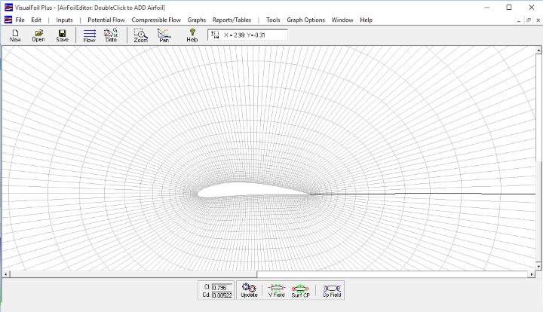The image size is (543, 312).
Task: Maximize the VisualFoil Plus main window
Action: click(509, 8)
